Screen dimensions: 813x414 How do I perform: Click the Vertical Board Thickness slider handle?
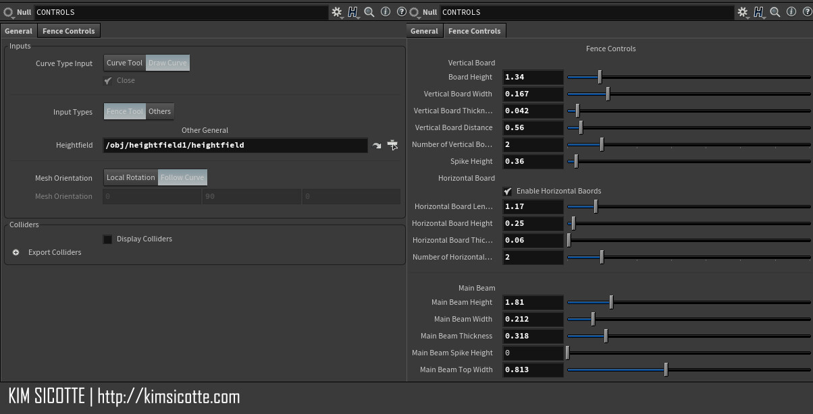point(577,111)
